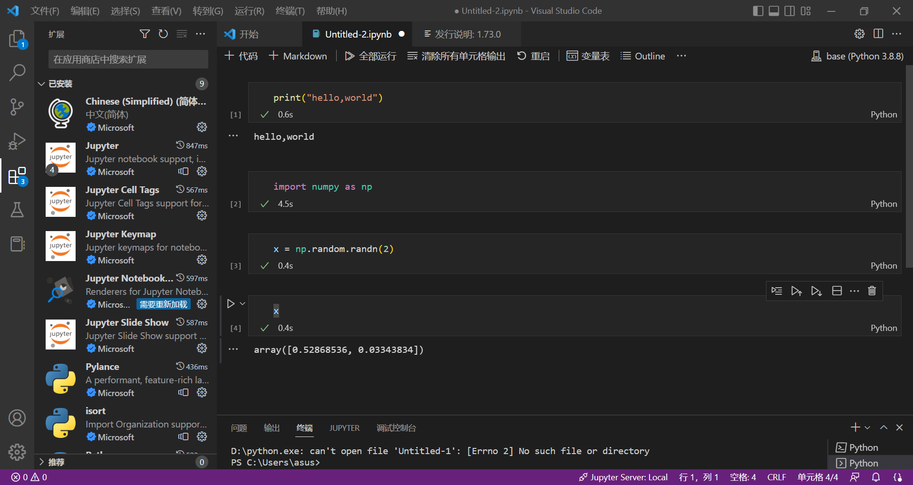Open the Manage gear in activity bar
Screen dimensions: 913x485
pos(17,452)
